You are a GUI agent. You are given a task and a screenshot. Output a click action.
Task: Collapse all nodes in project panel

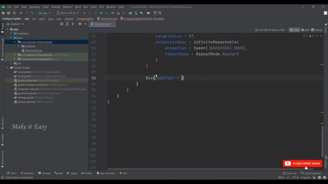(73, 24)
